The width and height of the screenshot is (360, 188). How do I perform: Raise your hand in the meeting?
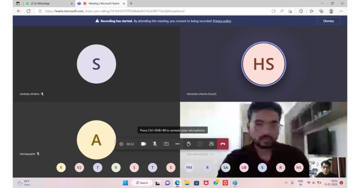(x=189, y=144)
